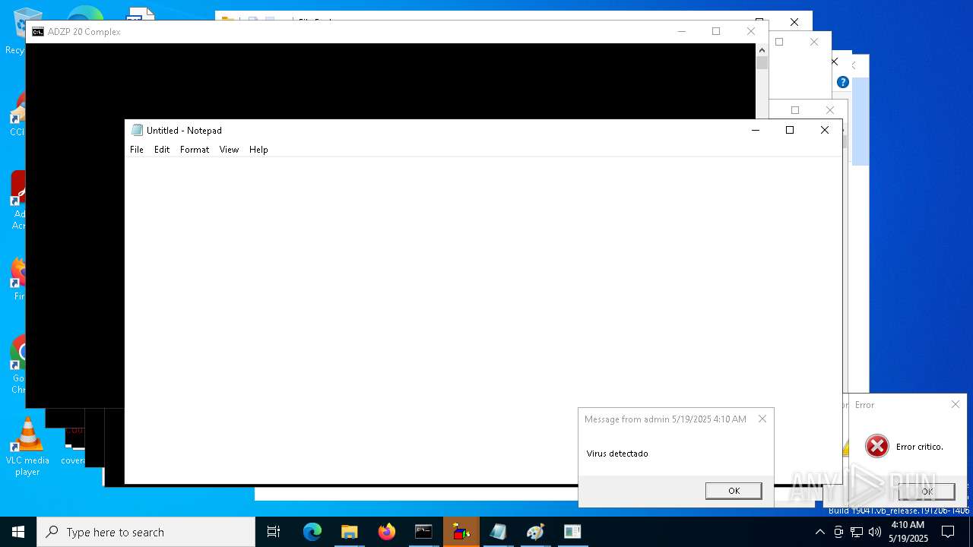Open Microsoft Edge from the taskbar

coord(312,532)
